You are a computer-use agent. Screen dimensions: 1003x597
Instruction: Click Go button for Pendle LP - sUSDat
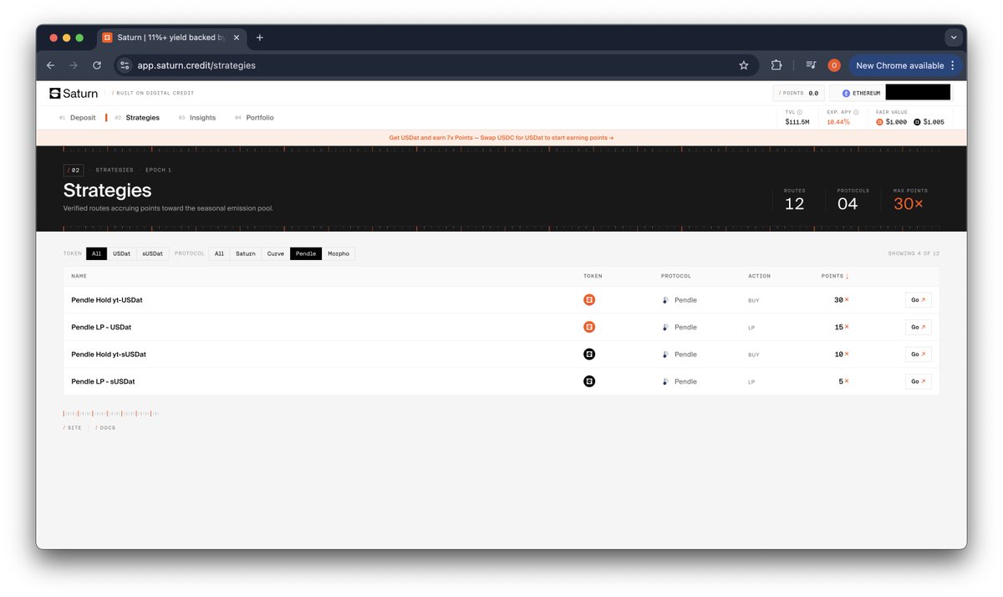point(918,381)
